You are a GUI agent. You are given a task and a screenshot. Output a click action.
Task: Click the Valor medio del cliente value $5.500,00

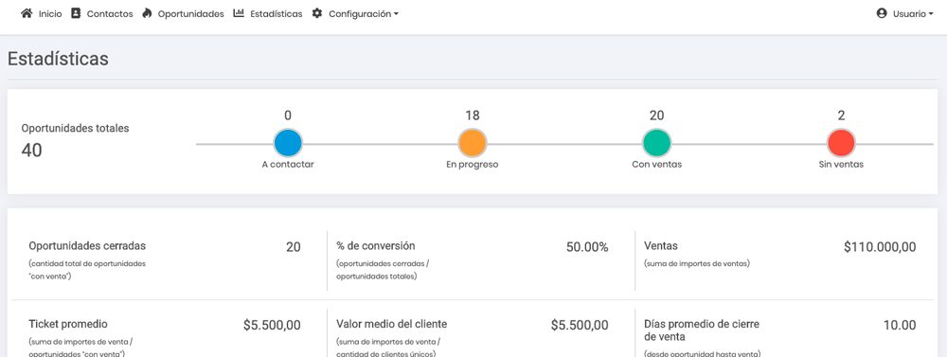[x=580, y=325]
